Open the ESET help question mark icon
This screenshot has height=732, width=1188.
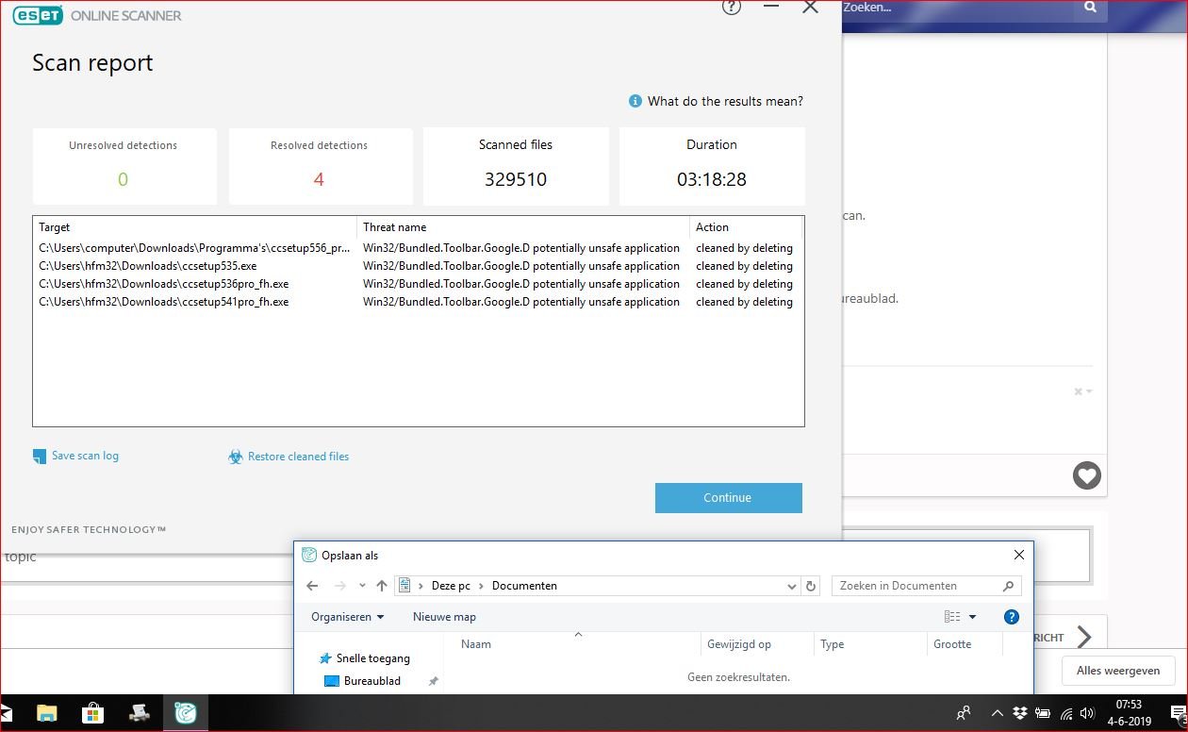point(732,8)
